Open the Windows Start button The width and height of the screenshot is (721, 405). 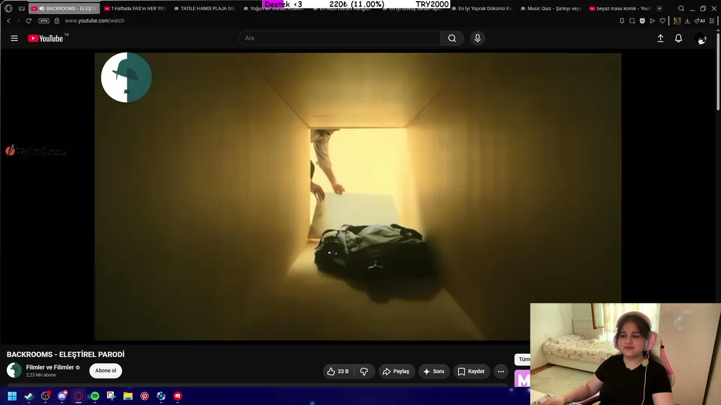pos(12,396)
